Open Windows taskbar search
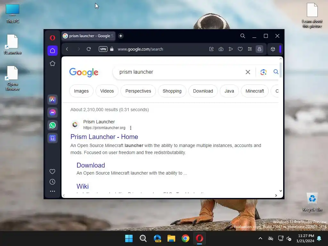This screenshot has width=328, height=246. point(143,238)
